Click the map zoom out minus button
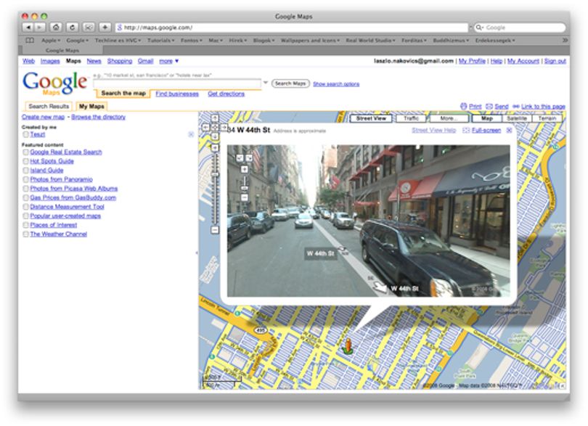 (215, 230)
